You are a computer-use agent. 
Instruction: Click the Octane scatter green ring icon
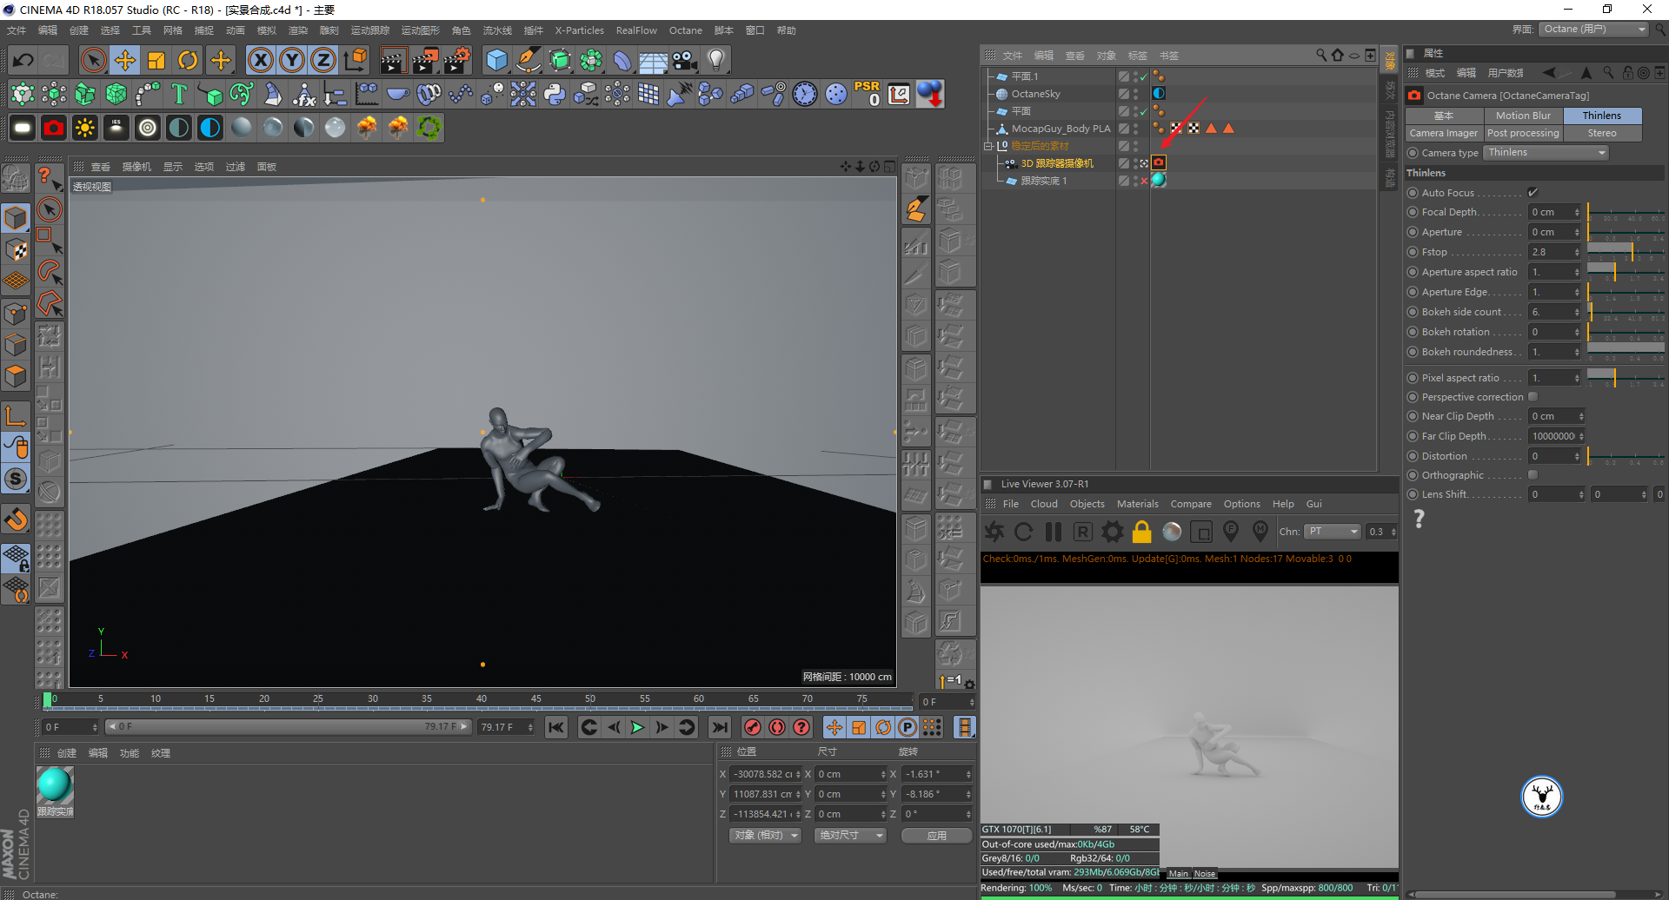coord(429,128)
